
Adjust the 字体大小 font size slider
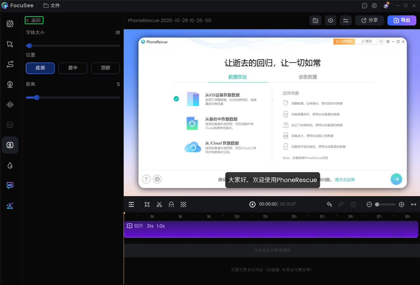(73, 46)
